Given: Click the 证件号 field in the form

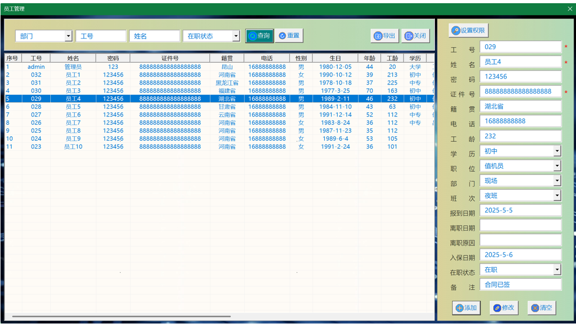Looking at the screenshot, I should tap(520, 91).
